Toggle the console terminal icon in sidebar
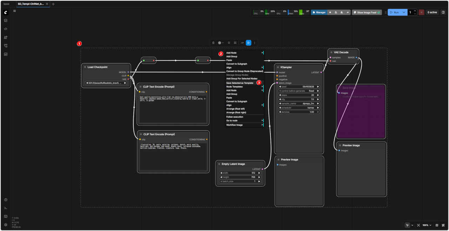The image size is (449, 231). coord(6,208)
